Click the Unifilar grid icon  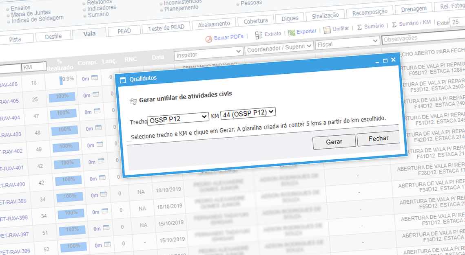click(327, 30)
